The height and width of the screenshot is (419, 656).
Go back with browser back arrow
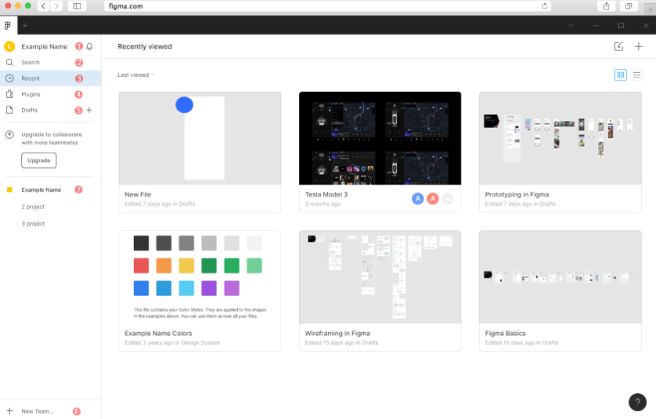pos(44,5)
